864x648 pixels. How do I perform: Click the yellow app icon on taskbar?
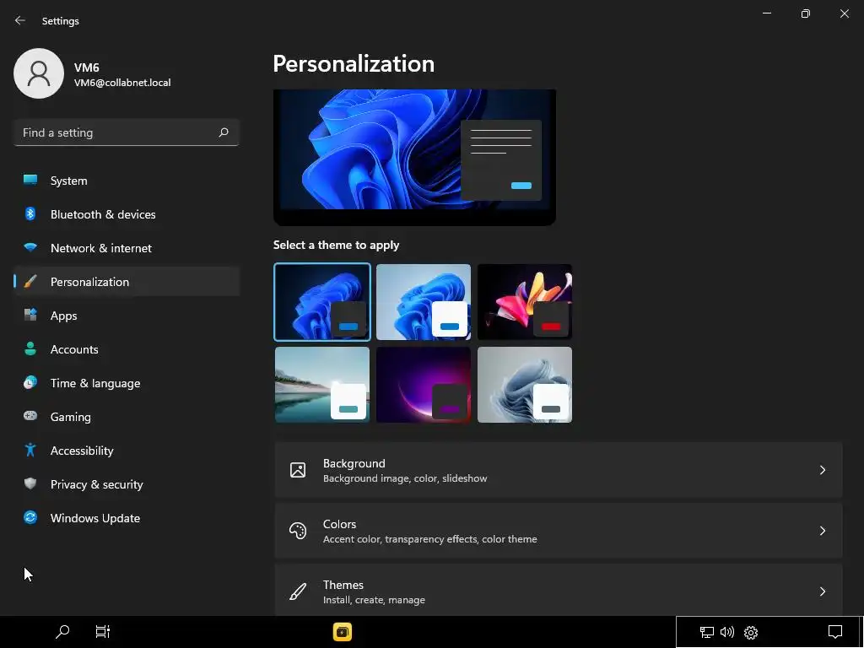tap(343, 632)
